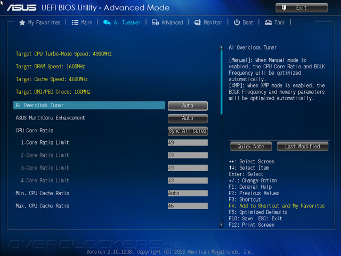Click the Ai Tweaker chip icon

[x=107, y=22]
